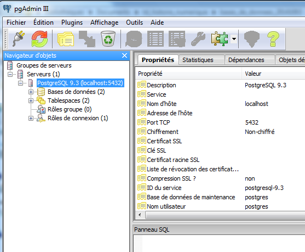Screen dimensions: 305x252
Task: Click the plugins puzzle piece icon
Action: [x=220, y=39]
